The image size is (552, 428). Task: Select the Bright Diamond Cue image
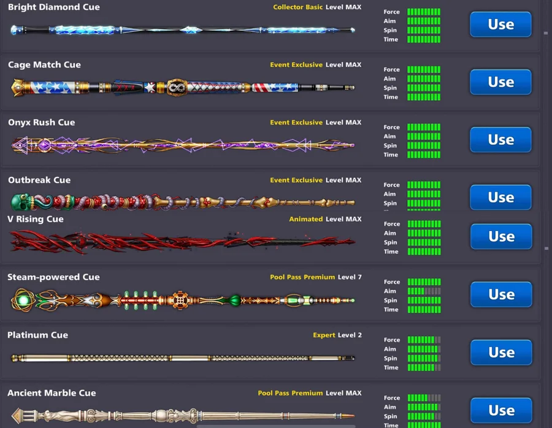[x=183, y=30]
